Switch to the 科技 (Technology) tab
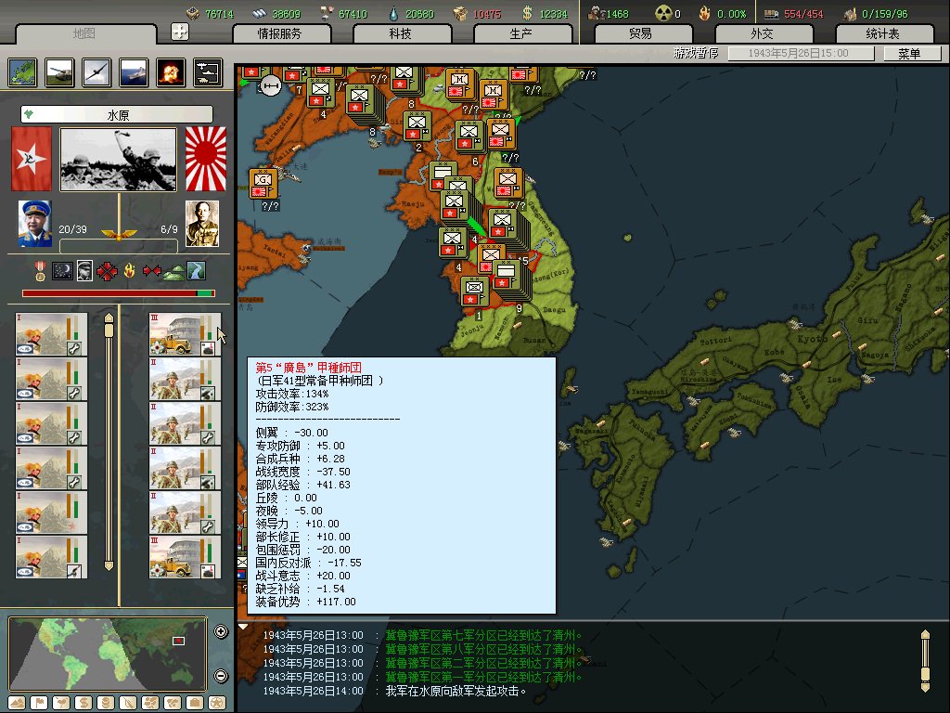The image size is (950, 713). click(400, 33)
